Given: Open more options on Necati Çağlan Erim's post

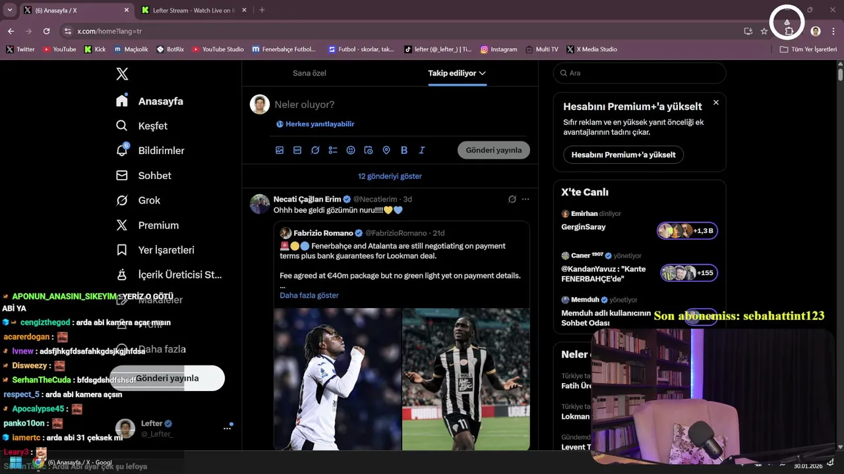Looking at the screenshot, I should pos(526,199).
